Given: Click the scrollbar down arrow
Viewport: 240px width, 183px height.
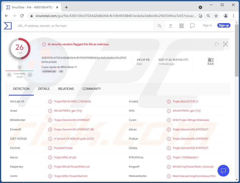Looking at the screenshot, I should (237, 180).
